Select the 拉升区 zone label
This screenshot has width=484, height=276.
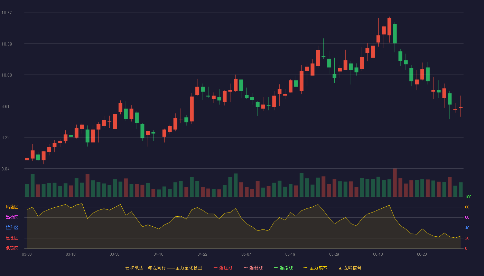click(x=12, y=228)
